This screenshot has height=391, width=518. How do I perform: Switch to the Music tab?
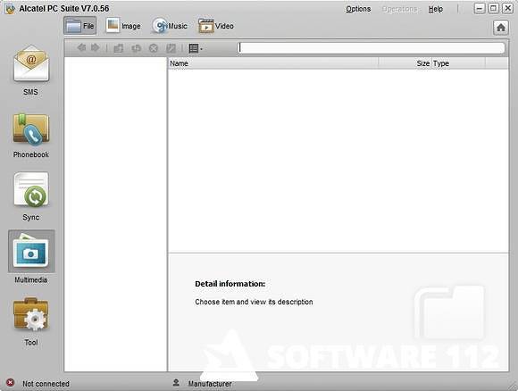(170, 26)
